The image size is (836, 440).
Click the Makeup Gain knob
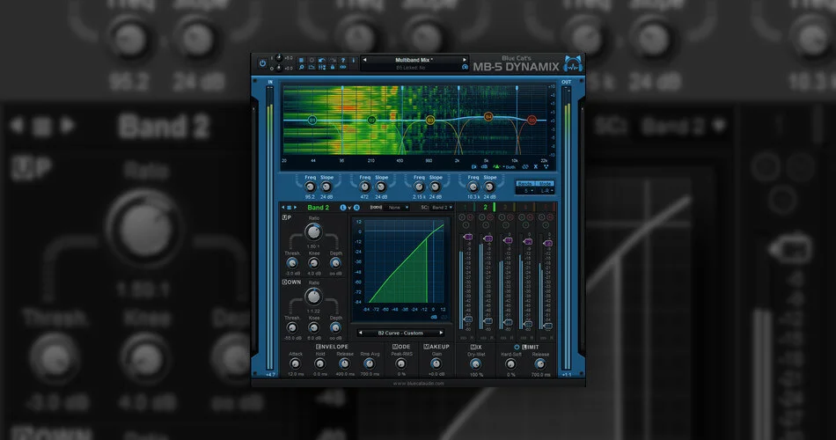tap(436, 363)
